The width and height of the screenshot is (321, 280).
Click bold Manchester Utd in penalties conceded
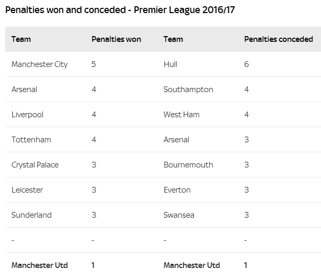click(192, 265)
